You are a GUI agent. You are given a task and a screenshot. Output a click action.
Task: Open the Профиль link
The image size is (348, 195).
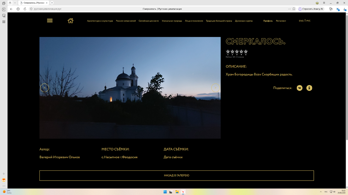(x=268, y=21)
